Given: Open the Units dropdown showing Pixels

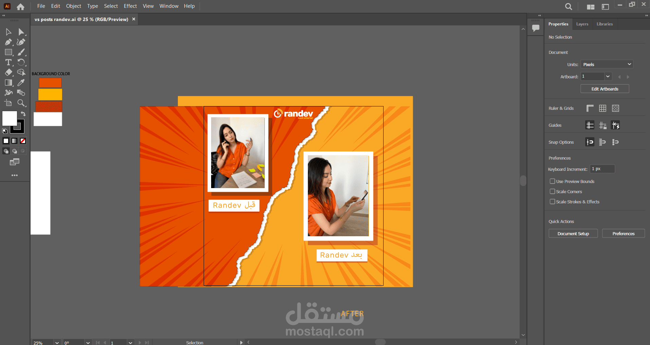Looking at the screenshot, I should pyautogui.click(x=607, y=64).
